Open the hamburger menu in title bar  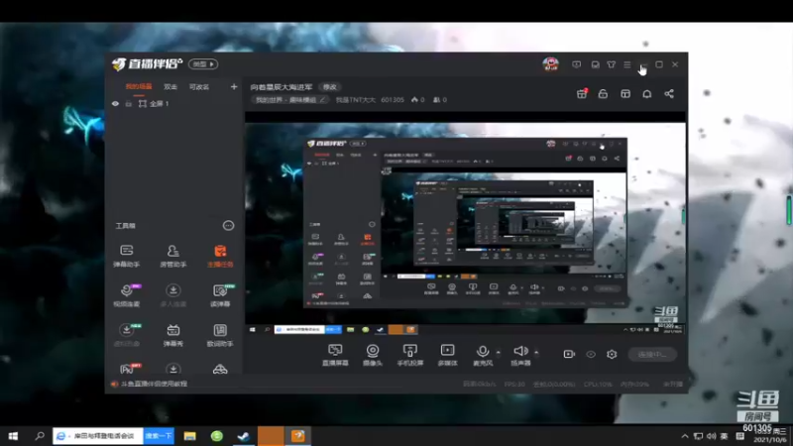[x=627, y=64]
